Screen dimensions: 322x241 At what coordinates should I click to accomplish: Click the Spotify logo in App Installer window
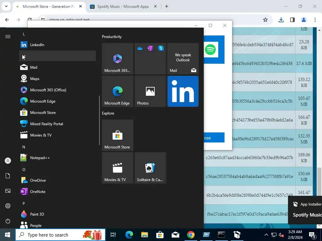pos(210,49)
